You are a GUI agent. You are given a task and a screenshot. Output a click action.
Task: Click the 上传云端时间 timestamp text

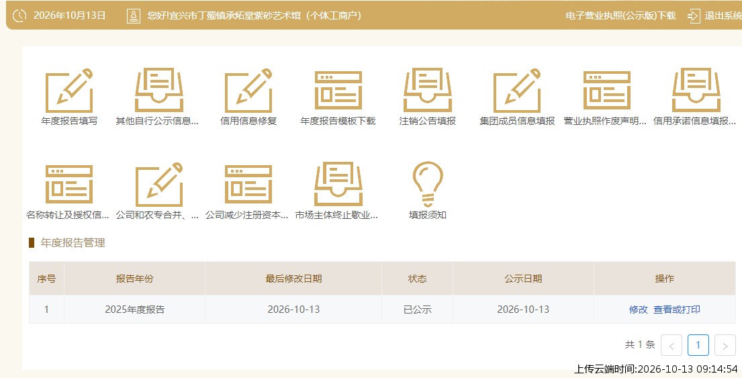[x=656, y=369]
